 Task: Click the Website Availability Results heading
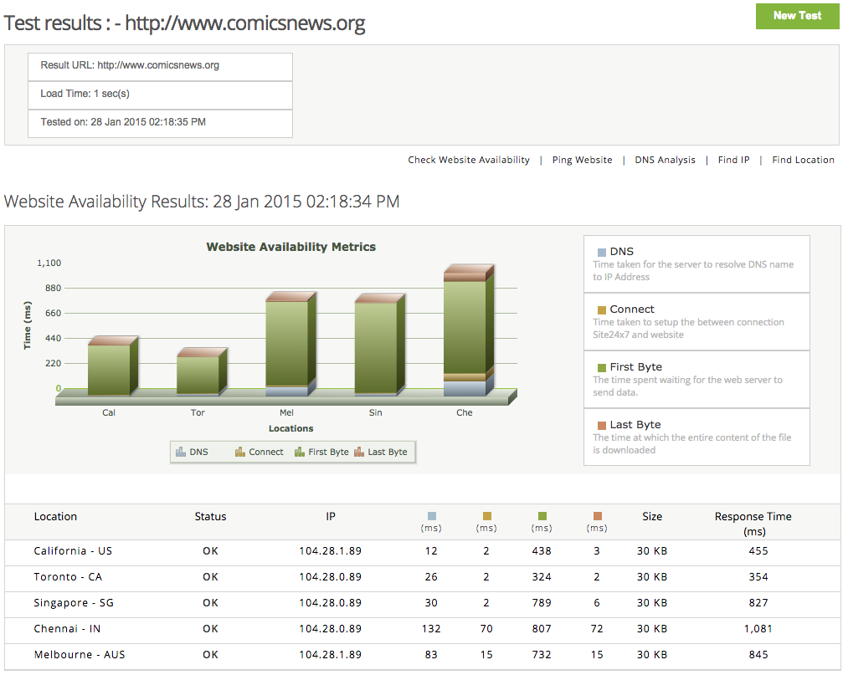click(202, 202)
